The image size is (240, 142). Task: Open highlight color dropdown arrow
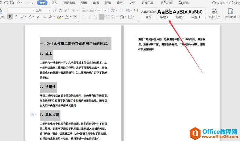pos(62,17)
